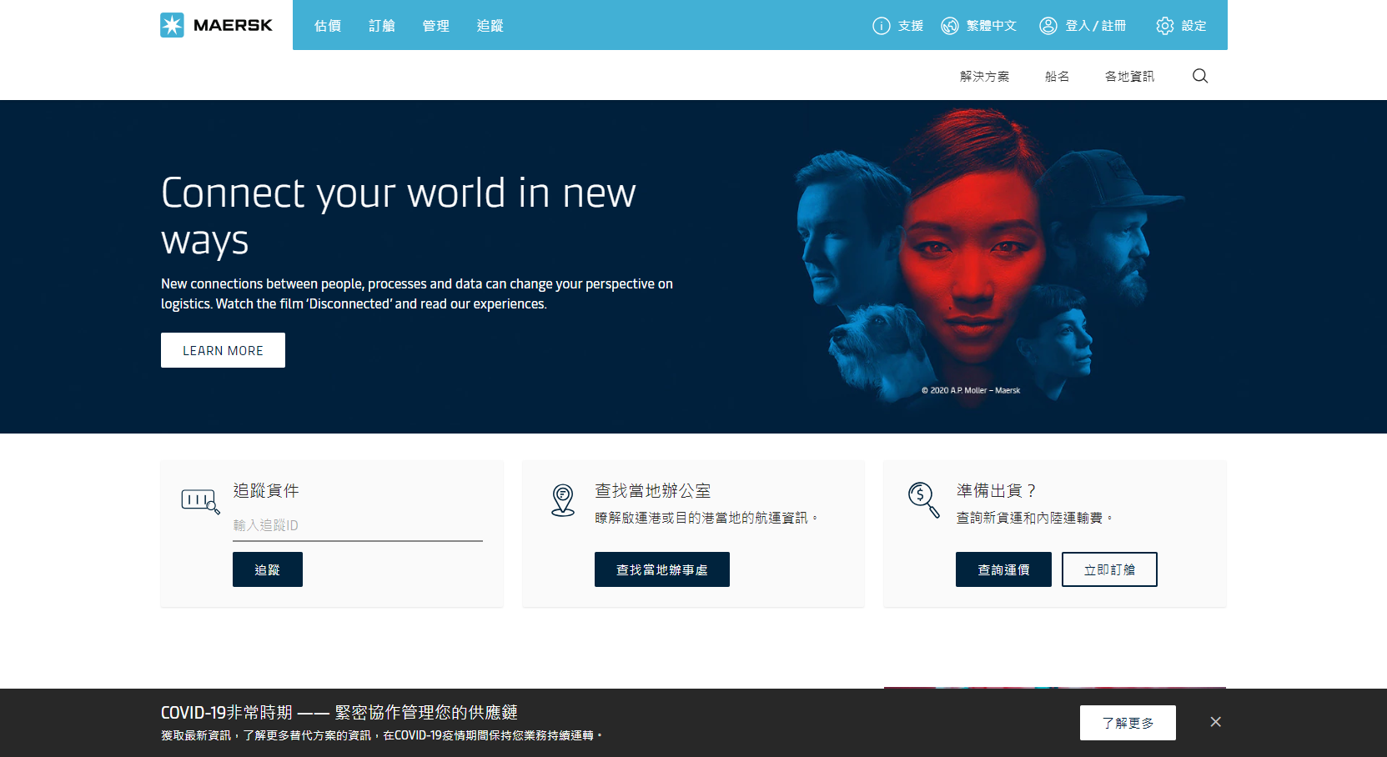Open the 估價 menu
Screen dimensions: 1387x757
(328, 26)
